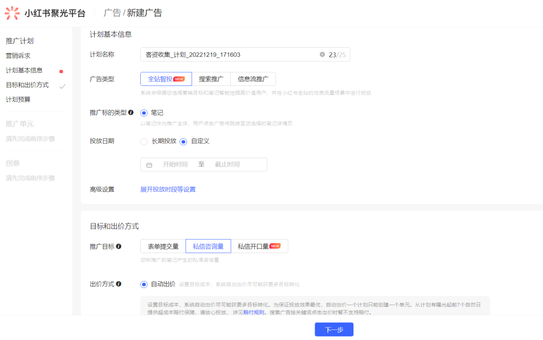Clear the plan name using the × icon

tap(322, 54)
